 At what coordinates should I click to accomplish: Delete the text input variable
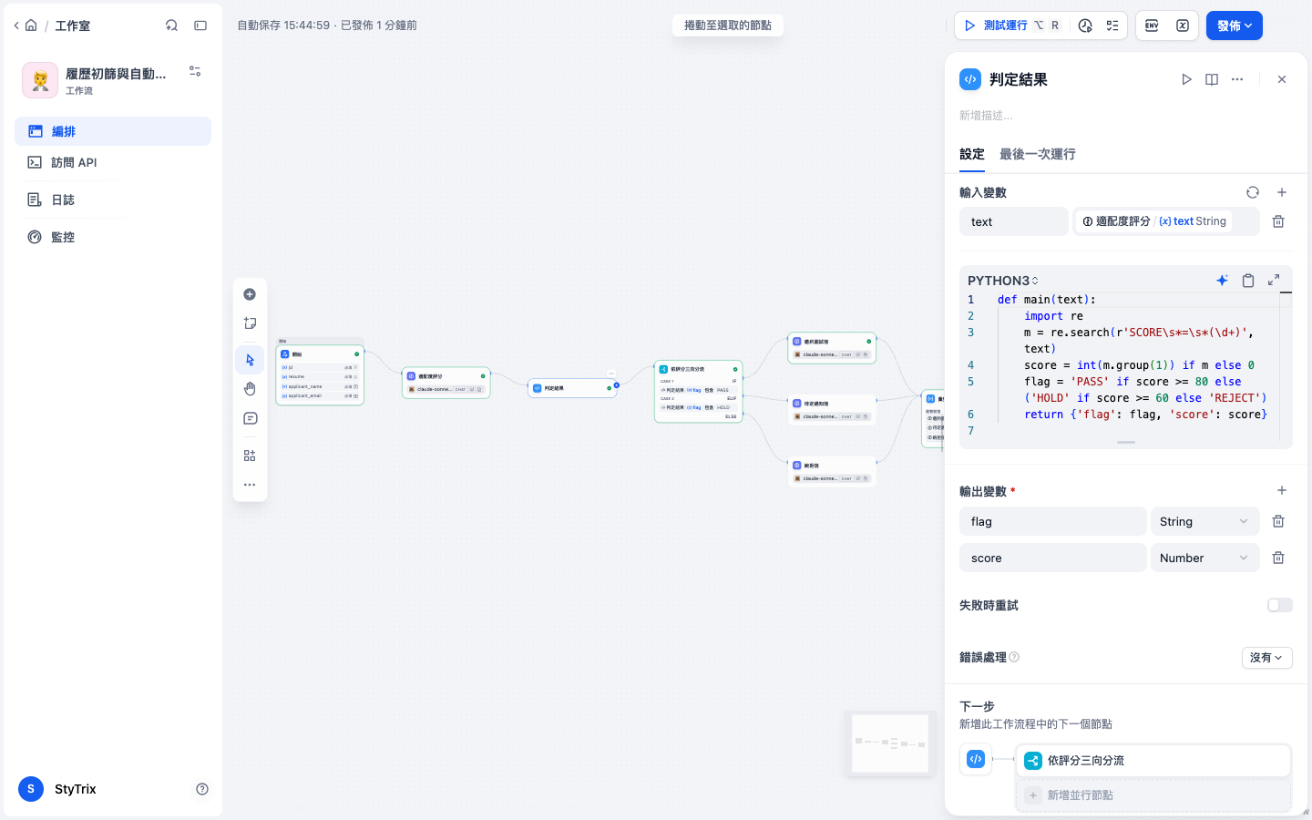tap(1278, 221)
